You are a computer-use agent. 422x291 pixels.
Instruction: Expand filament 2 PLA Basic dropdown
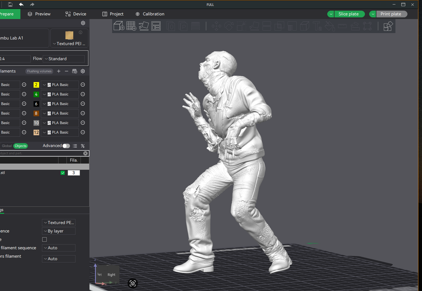click(x=60, y=85)
